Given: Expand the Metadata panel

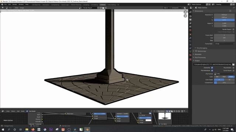Looking at the screenshot, I should [194, 54].
